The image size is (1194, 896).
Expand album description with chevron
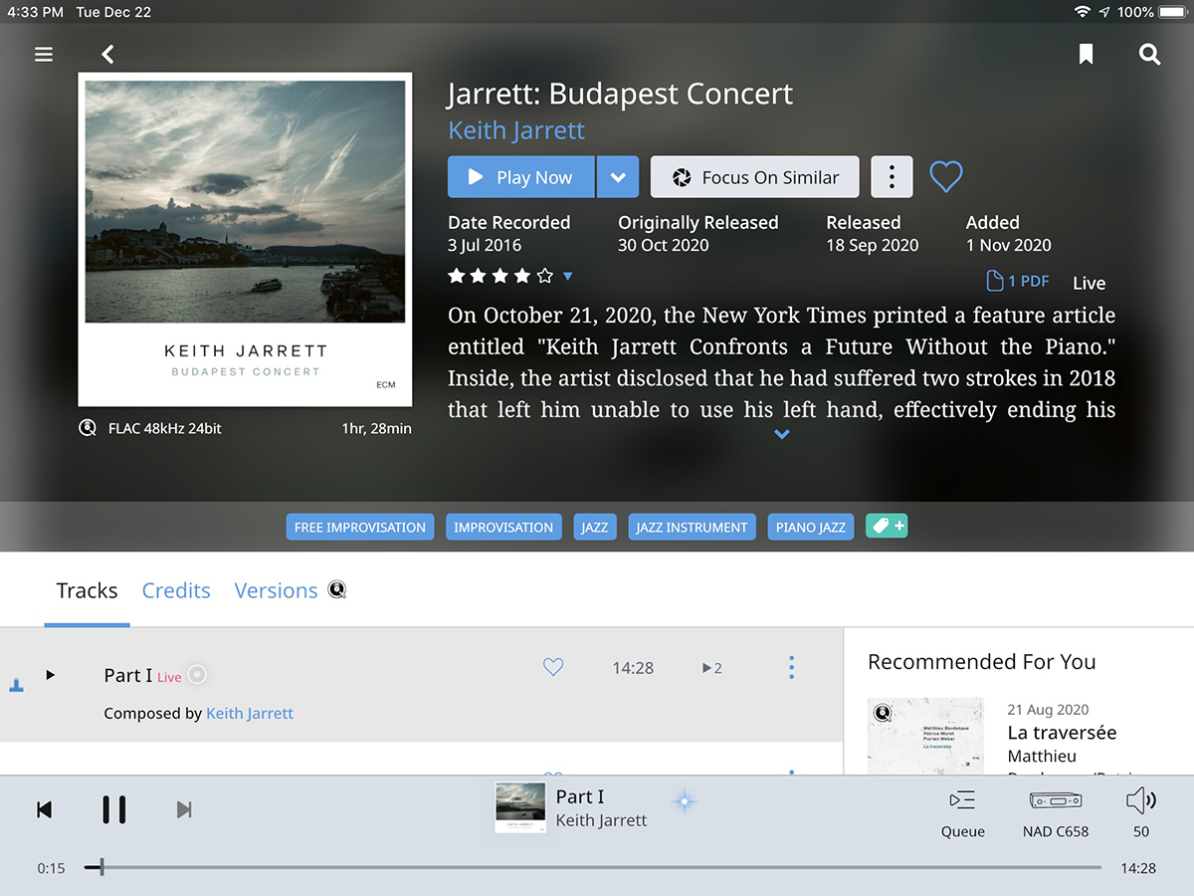click(782, 434)
